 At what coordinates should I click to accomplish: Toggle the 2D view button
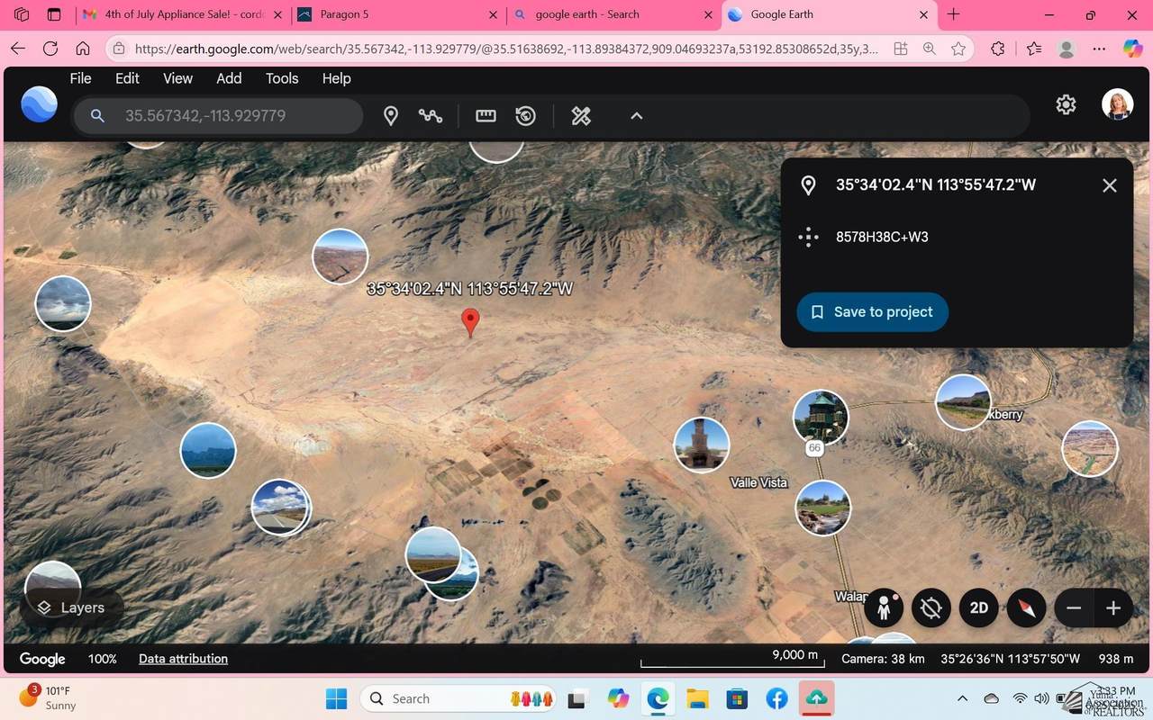point(979,608)
